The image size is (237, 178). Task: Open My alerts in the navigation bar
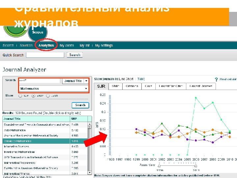click(66, 45)
